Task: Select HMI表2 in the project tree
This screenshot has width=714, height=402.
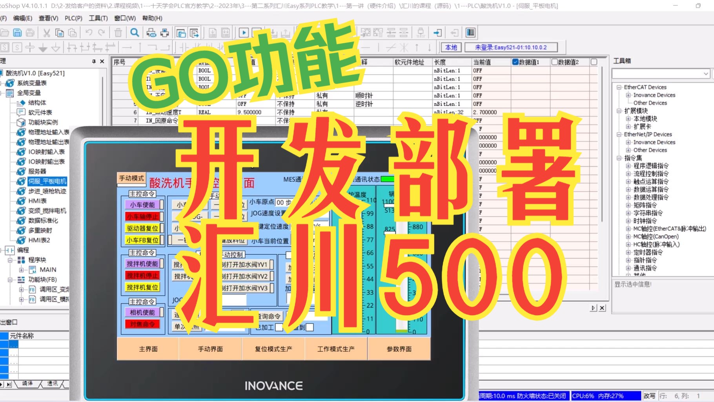Action: 39,240
